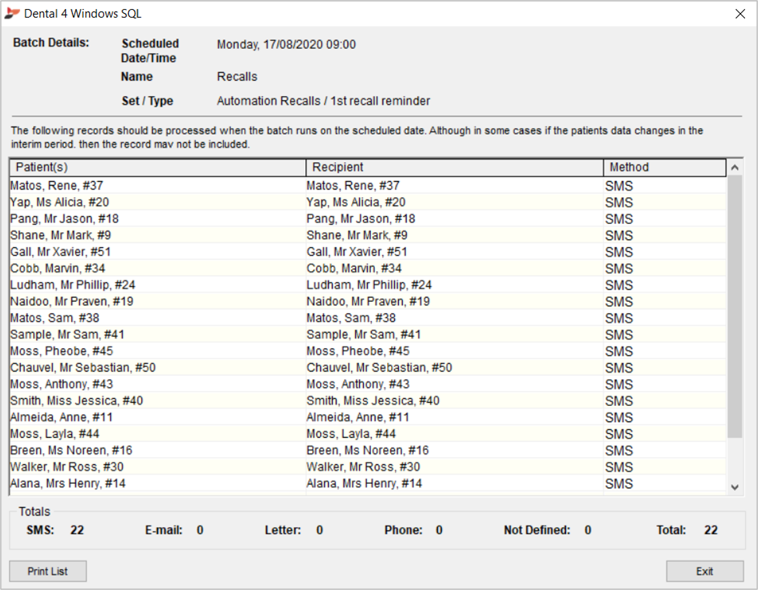This screenshot has height=590, width=758.
Task: Close the Dental 4 Windows SQL dialog
Action: point(740,14)
